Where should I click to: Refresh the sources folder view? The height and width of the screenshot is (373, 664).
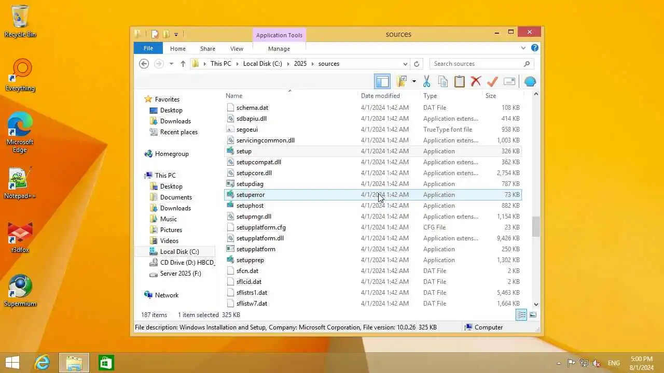coord(417,64)
